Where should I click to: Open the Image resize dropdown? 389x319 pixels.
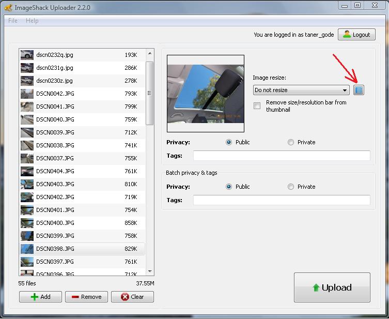301,90
